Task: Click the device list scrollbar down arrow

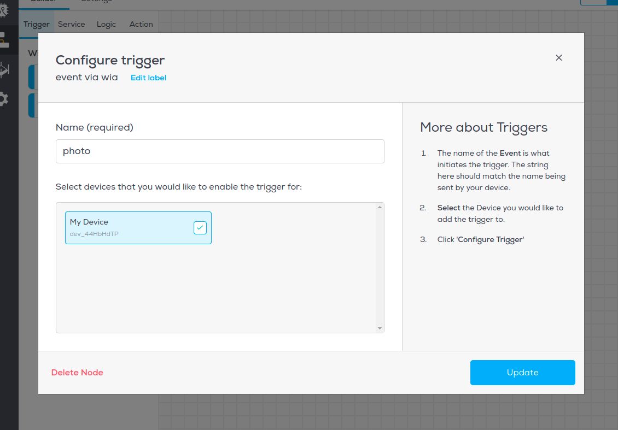Action: click(x=380, y=328)
